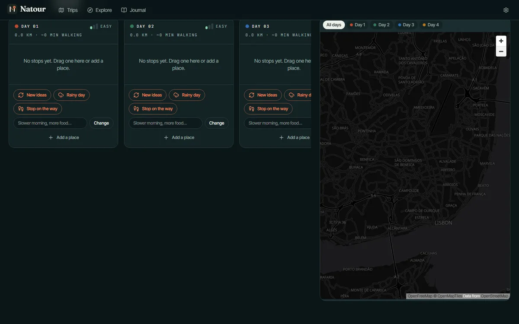Click the Natour logo icon
519x324 pixels.
point(12,9)
